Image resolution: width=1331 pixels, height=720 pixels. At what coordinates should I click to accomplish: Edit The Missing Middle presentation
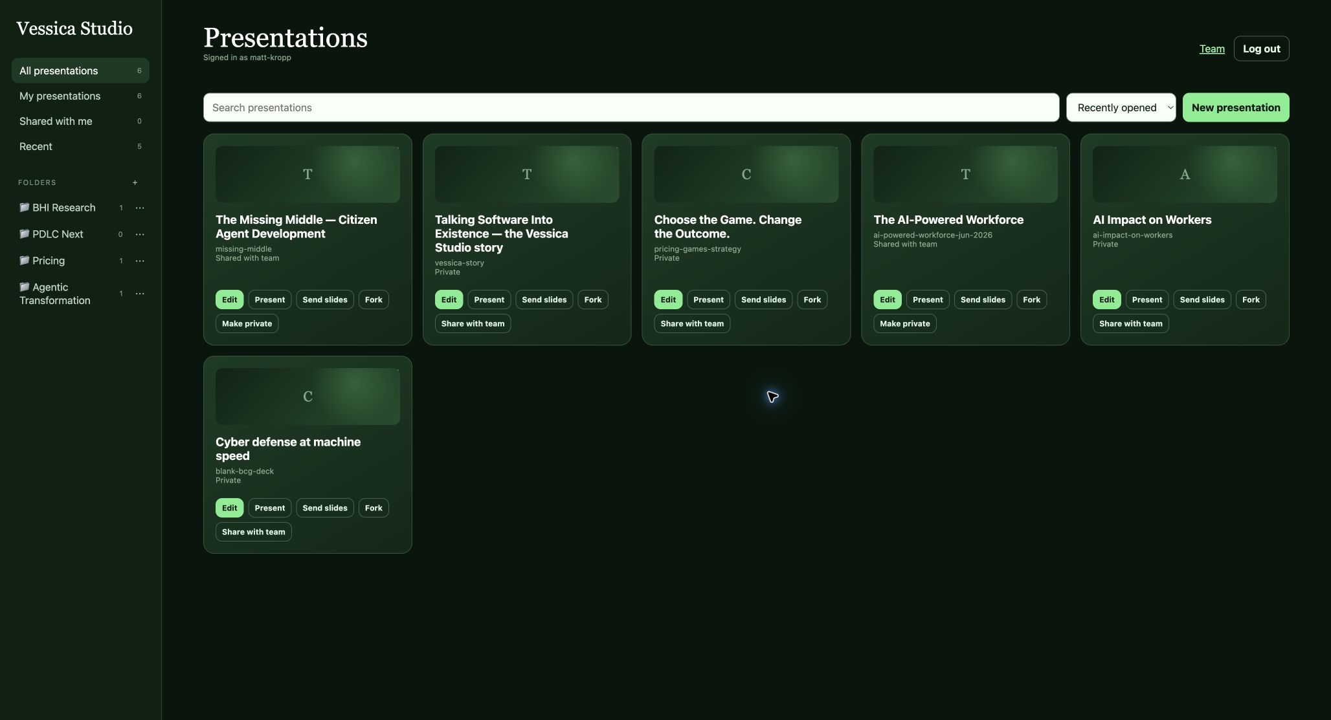(x=230, y=300)
